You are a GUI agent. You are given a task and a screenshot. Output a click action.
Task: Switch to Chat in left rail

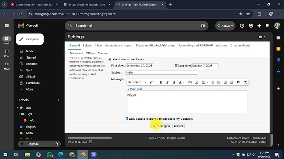click(x=7, y=53)
